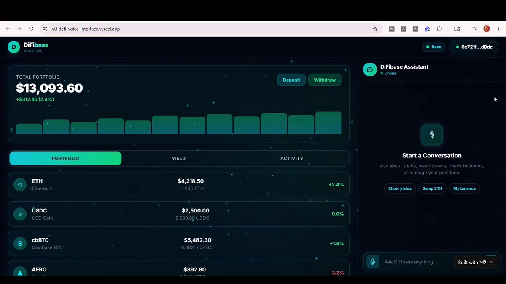Click the AERO token icon
The width and height of the screenshot is (506, 284).
pos(20,272)
